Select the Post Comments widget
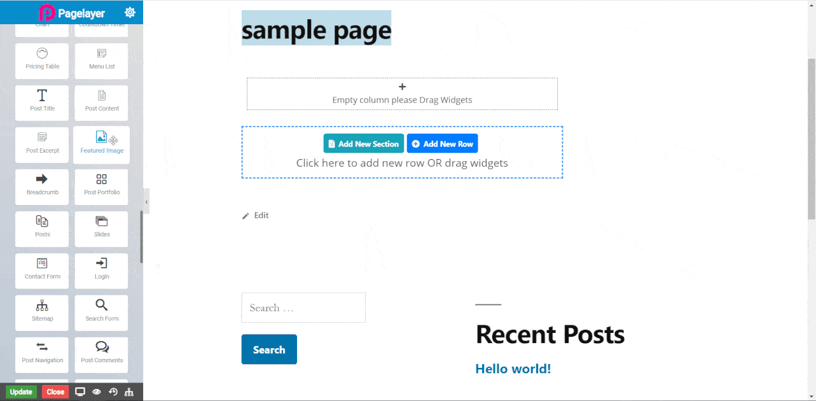The height and width of the screenshot is (401, 816). 101,355
